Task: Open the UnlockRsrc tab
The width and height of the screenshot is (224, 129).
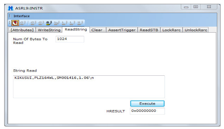Action: click(x=196, y=30)
